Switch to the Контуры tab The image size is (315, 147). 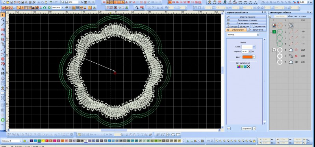pos(232,26)
